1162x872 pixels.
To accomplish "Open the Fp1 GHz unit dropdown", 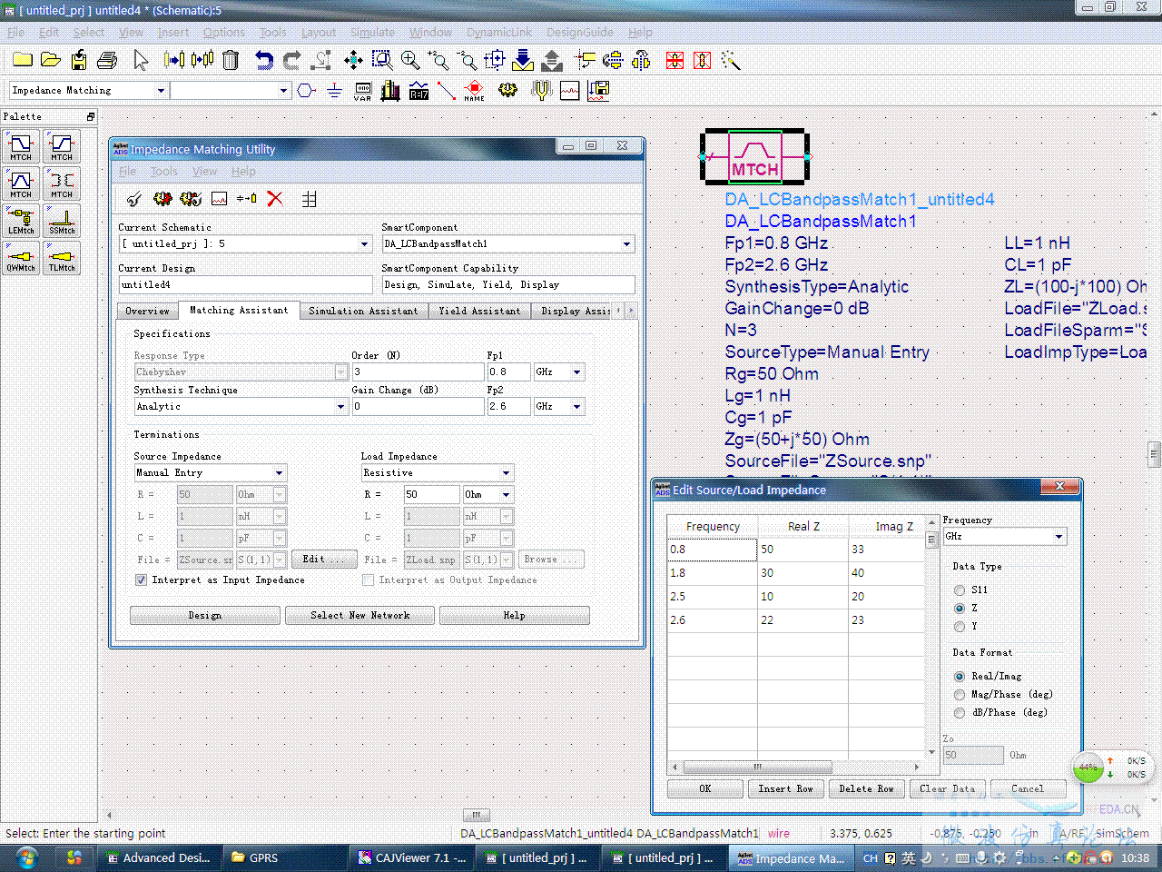I will pyautogui.click(x=577, y=372).
